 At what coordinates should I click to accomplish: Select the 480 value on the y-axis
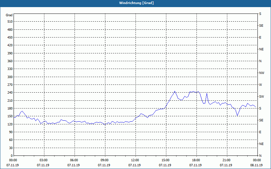coord(10,29)
